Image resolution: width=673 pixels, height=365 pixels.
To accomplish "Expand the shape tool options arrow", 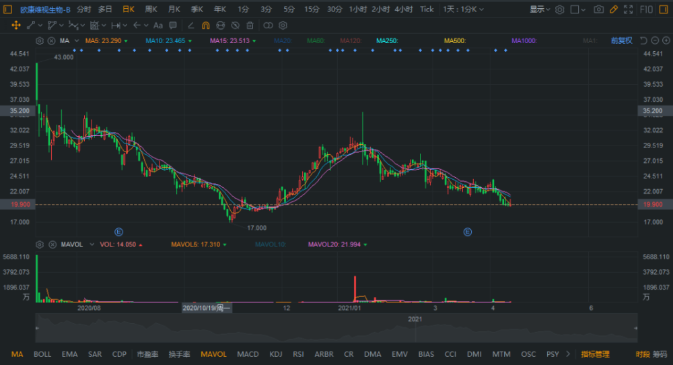I will (61, 26).
